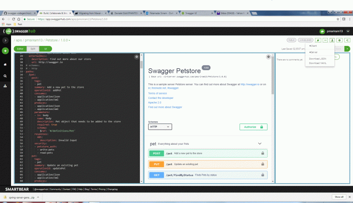Switch to Split view mode

(33, 49)
